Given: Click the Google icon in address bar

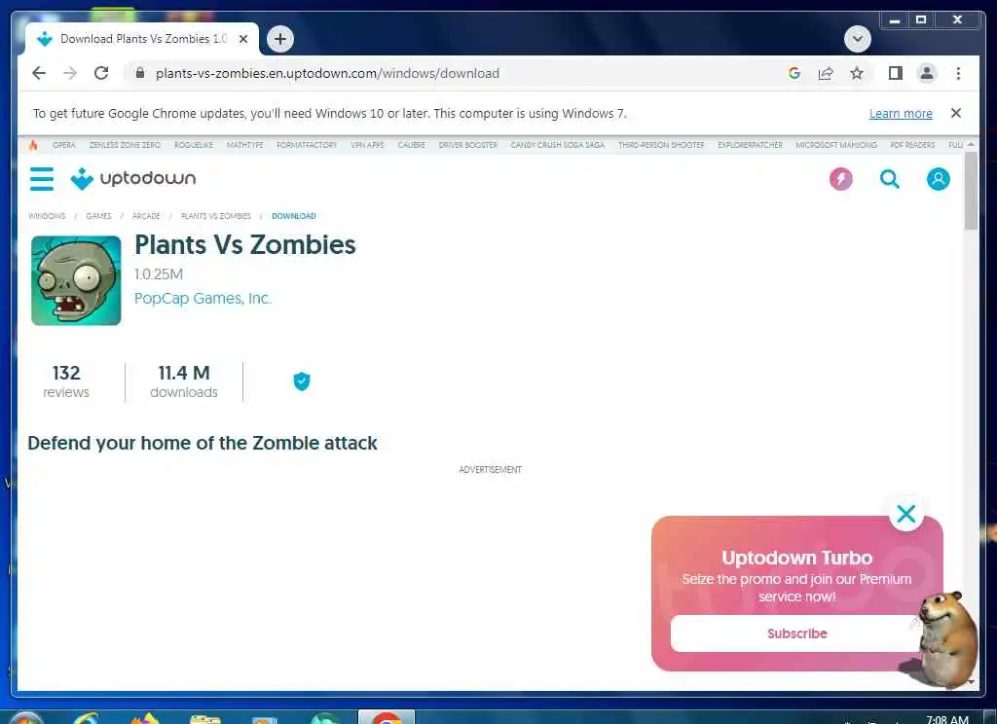Looking at the screenshot, I should [794, 73].
